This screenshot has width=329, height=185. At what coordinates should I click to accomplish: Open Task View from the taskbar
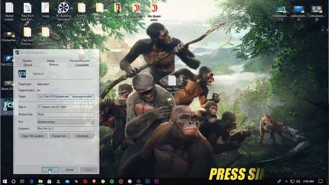[22, 181]
